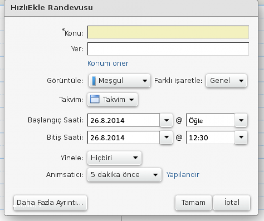Click the blue Meşgul status color bar
264x221 pixels.
pos(94,81)
